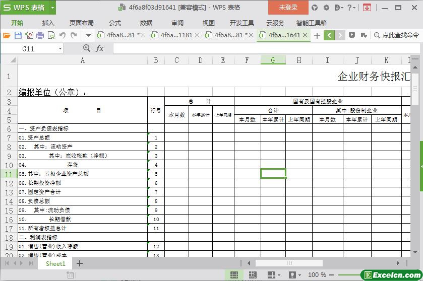The image size is (423, 281).
Task: Select column G header
Action: pos(273,60)
